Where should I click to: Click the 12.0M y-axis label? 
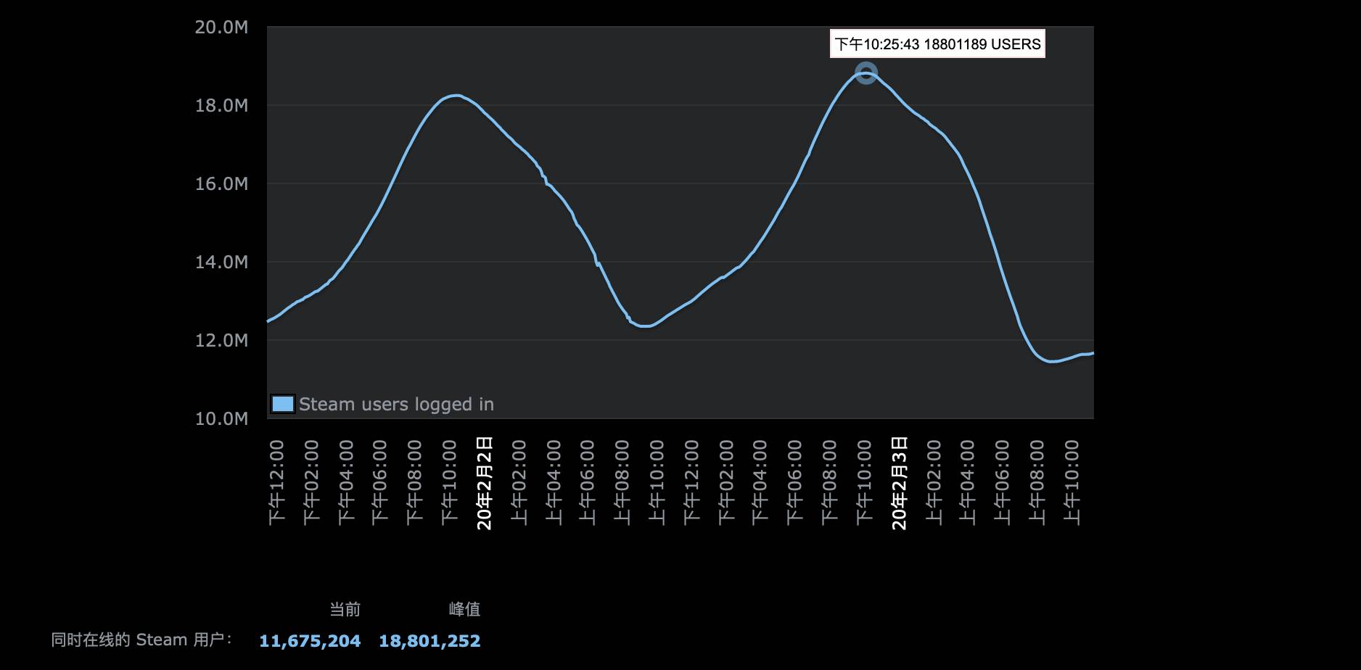(221, 340)
